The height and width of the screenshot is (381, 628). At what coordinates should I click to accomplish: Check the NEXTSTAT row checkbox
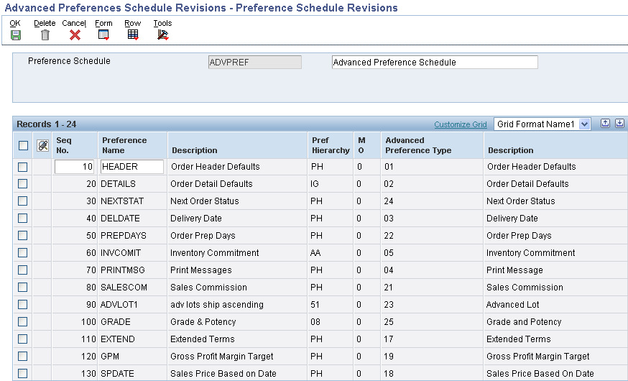click(x=23, y=201)
